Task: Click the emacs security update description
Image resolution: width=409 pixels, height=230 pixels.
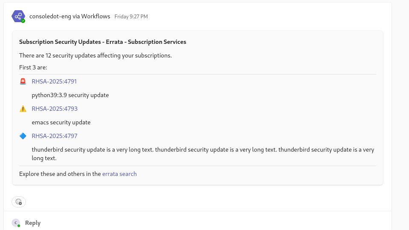Action: pyautogui.click(x=61, y=122)
